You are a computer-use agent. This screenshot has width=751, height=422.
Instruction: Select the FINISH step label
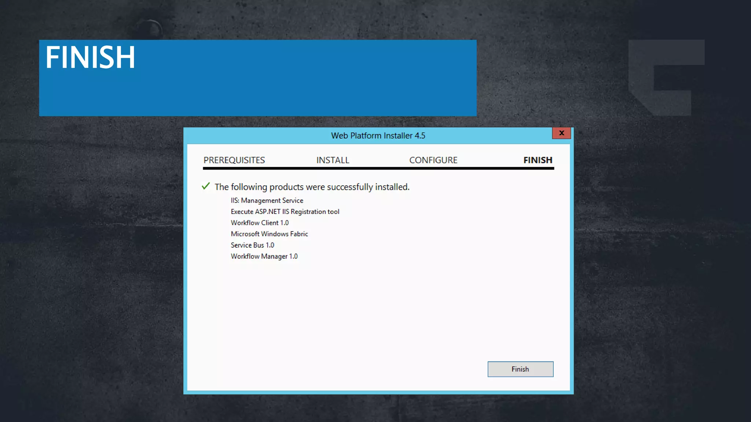tap(538, 160)
